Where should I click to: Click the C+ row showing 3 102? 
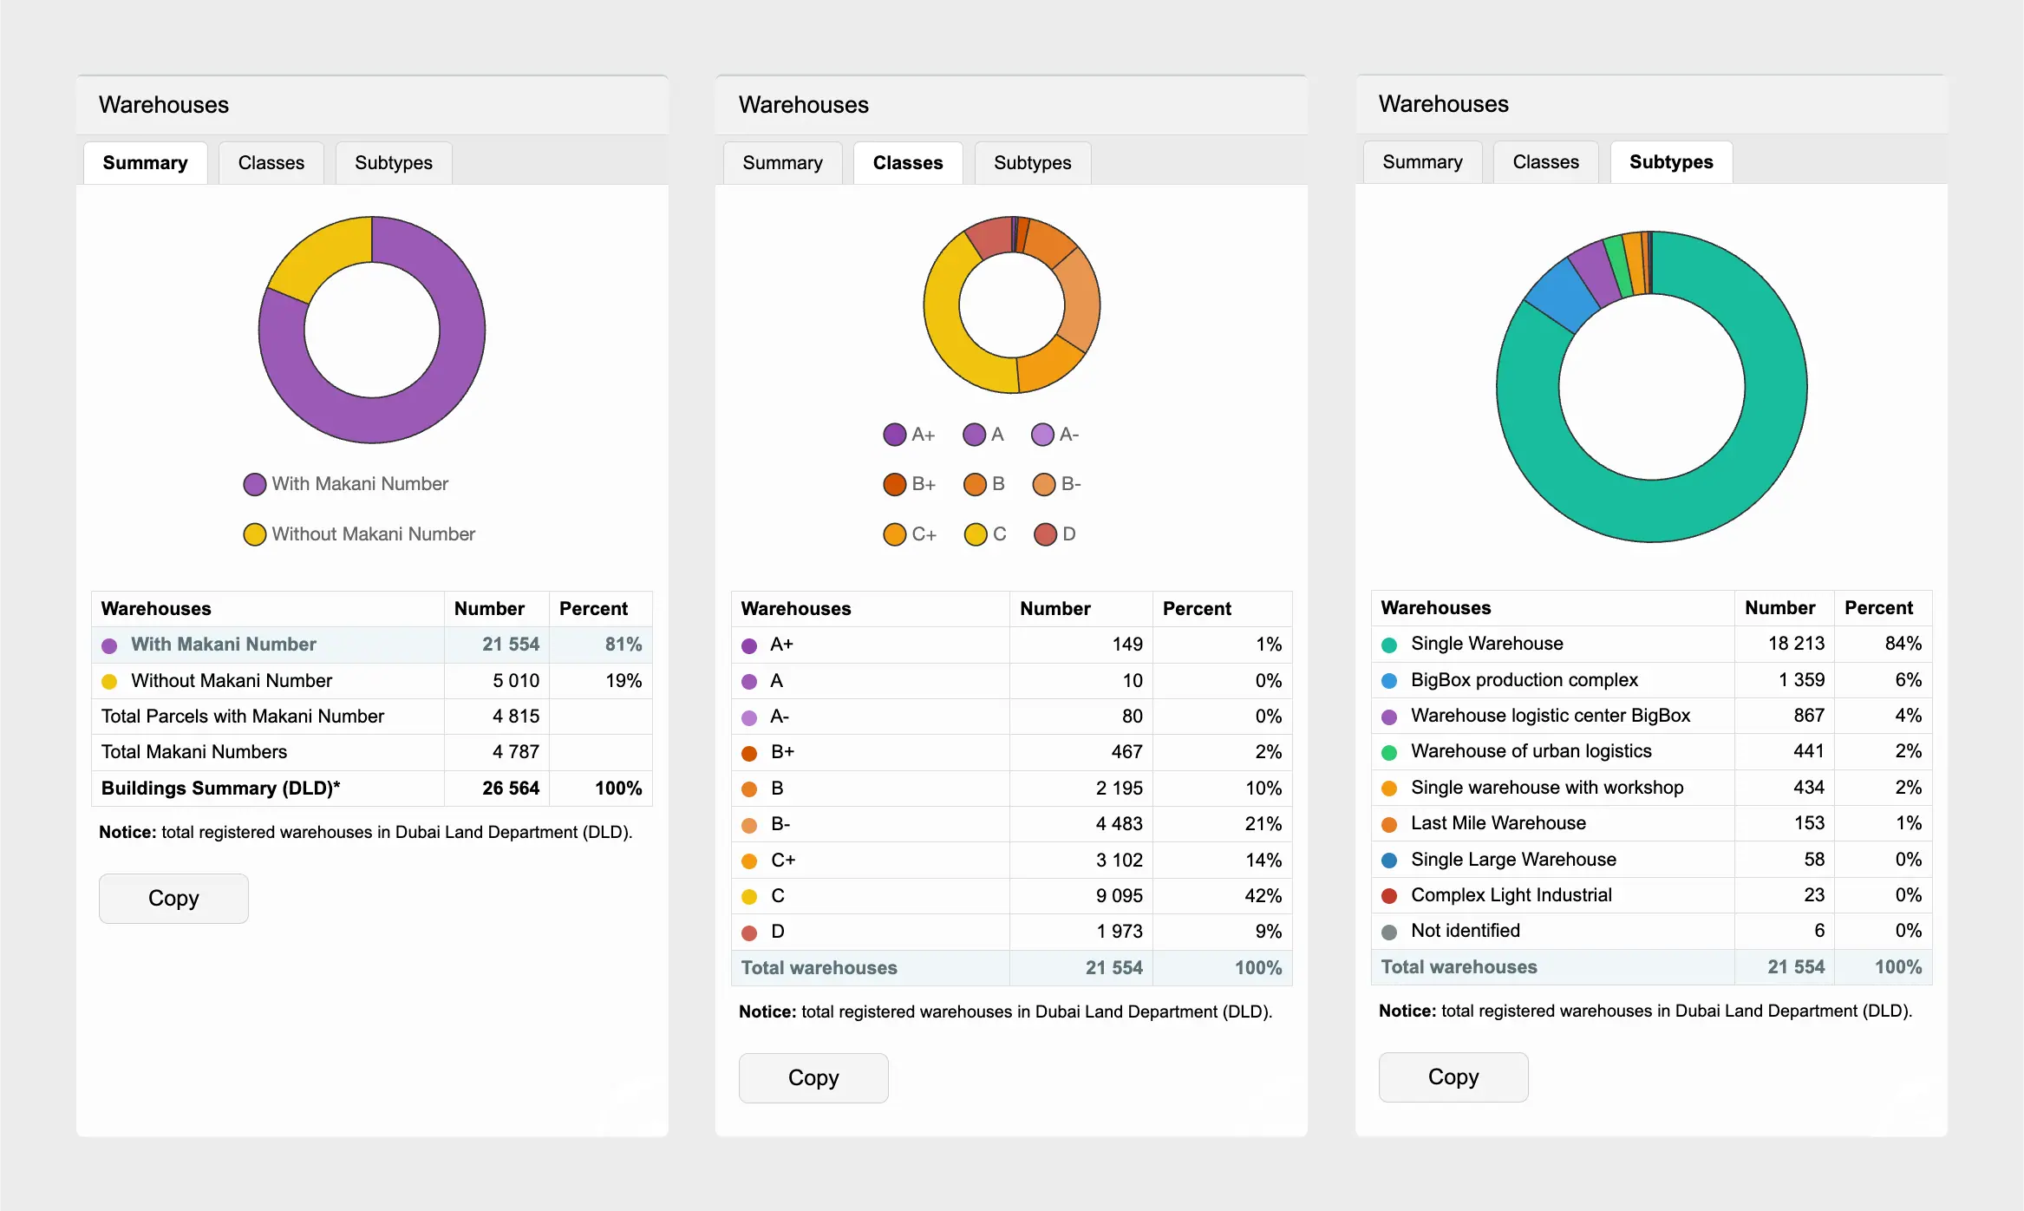pyautogui.click(x=1012, y=861)
